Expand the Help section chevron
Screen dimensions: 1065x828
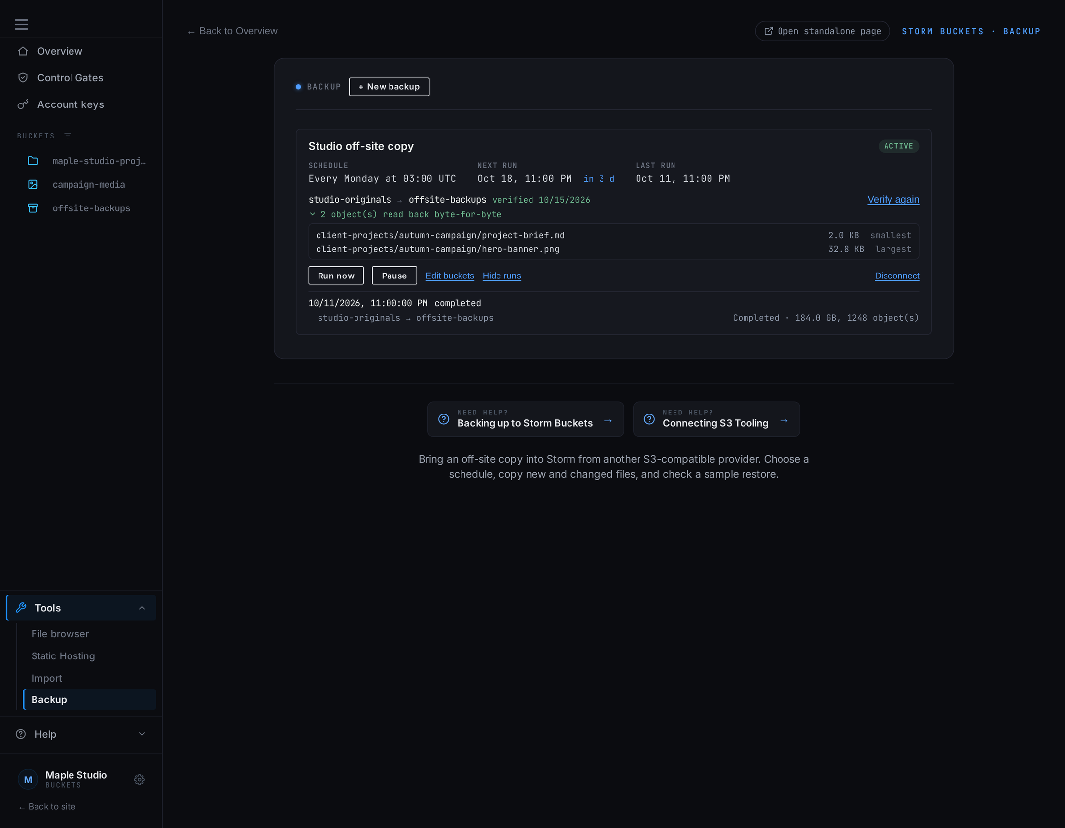tap(142, 734)
